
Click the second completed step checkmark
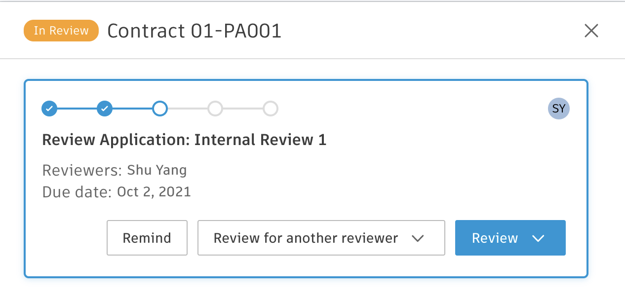click(105, 109)
